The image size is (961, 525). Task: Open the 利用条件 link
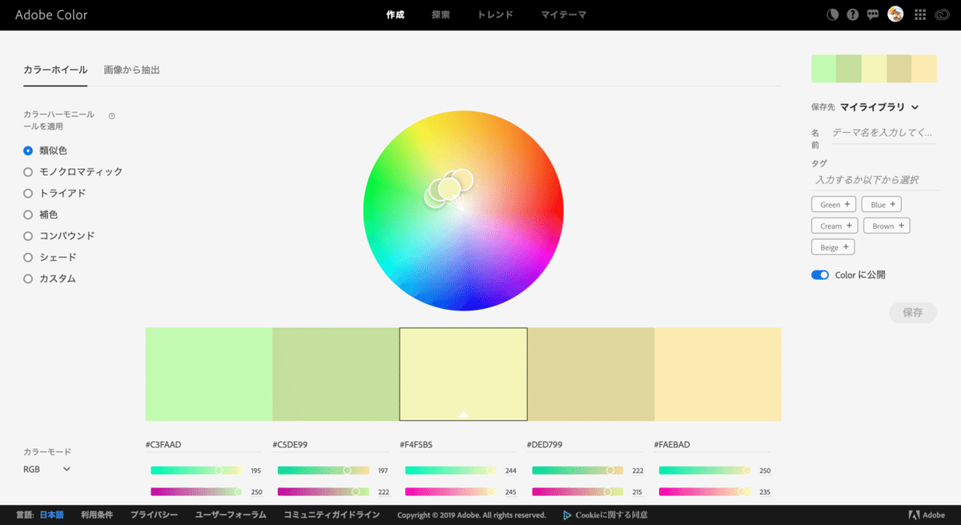click(97, 515)
